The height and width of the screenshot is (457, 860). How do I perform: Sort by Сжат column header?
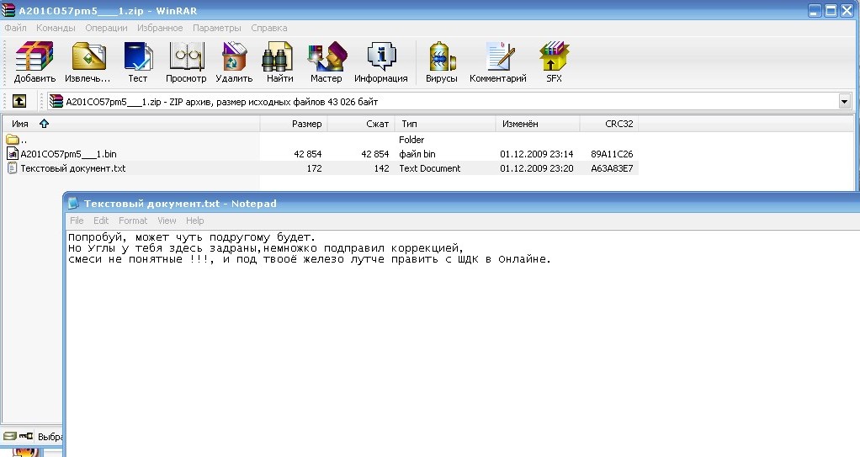362,124
